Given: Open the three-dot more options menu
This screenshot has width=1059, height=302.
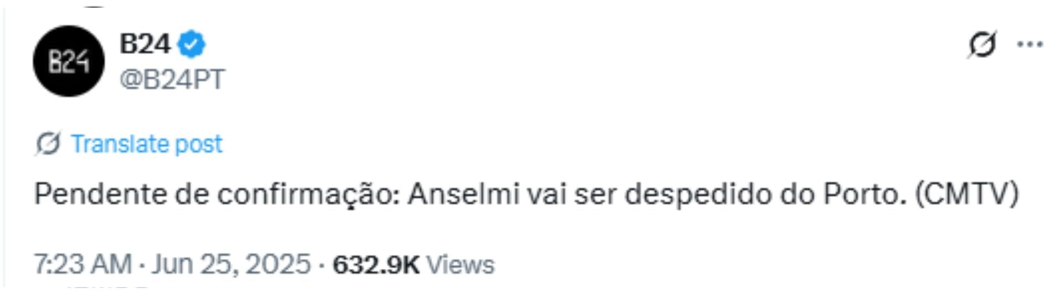Looking at the screenshot, I should click(x=1030, y=44).
